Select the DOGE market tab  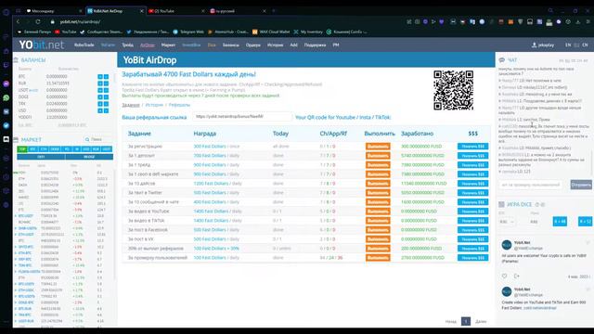click(55, 149)
